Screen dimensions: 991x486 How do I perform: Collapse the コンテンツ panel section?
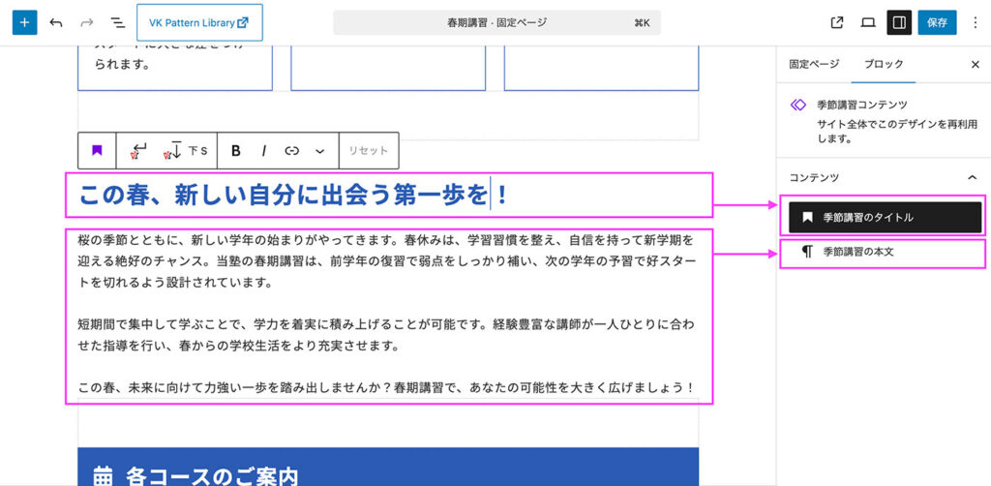(x=973, y=178)
